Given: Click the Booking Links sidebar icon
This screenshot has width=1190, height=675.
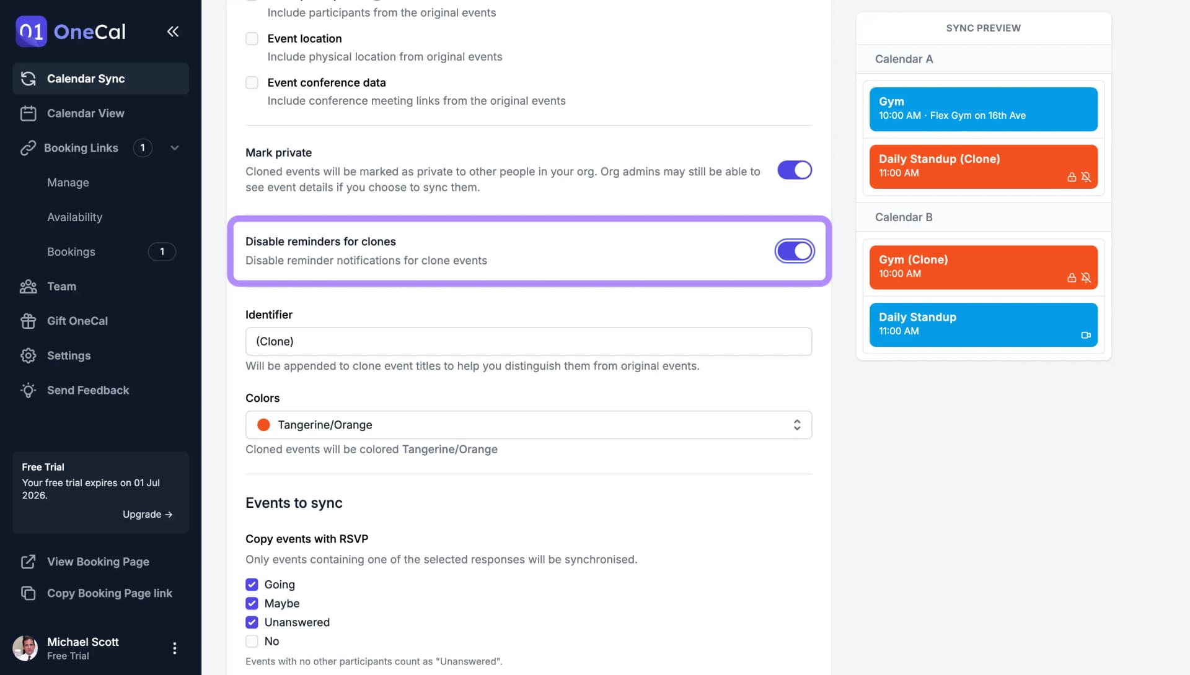Looking at the screenshot, I should [x=27, y=149].
